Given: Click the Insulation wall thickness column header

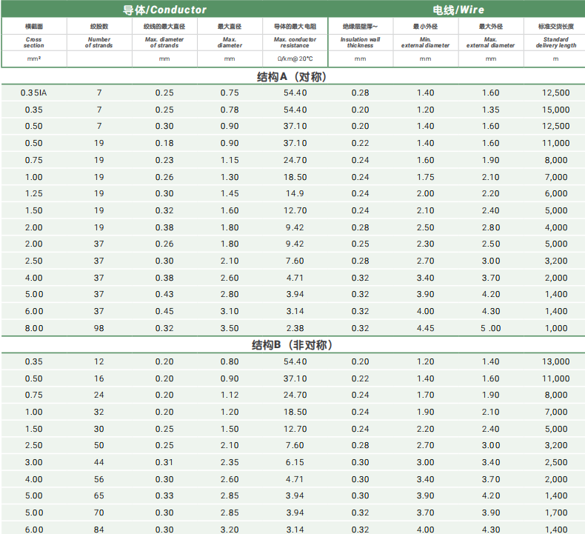Looking at the screenshot, I should click(x=360, y=42).
